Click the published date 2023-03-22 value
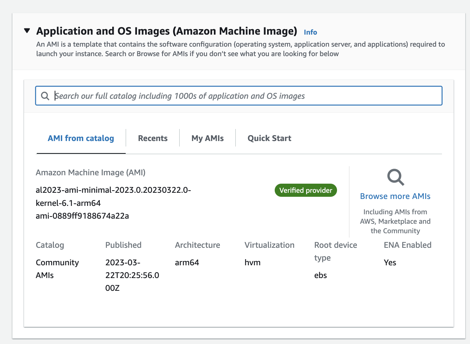The height and width of the screenshot is (344, 470). coord(132,275)
